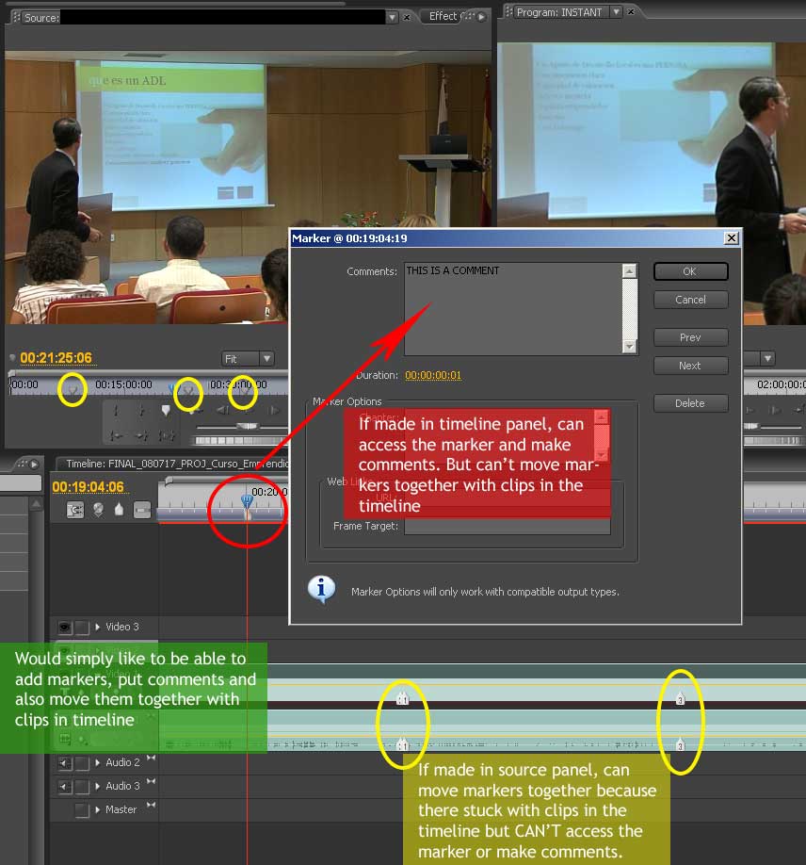Viewport: 806px width, 865px height.
Task: Expand the Video 3 track
Action: click(x=98, y=627)
